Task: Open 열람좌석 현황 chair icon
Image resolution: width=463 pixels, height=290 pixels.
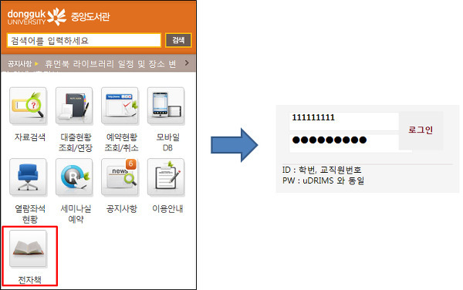Action: pyautogui.click(x=28, y=177)
